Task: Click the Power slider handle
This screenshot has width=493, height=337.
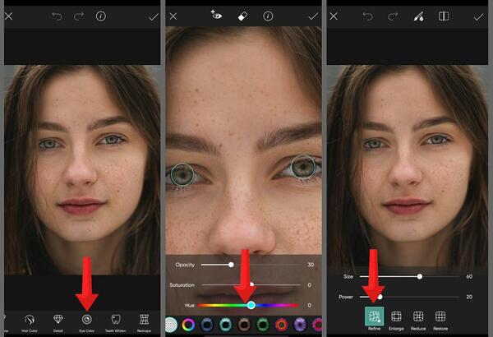Action: [380, 297]
